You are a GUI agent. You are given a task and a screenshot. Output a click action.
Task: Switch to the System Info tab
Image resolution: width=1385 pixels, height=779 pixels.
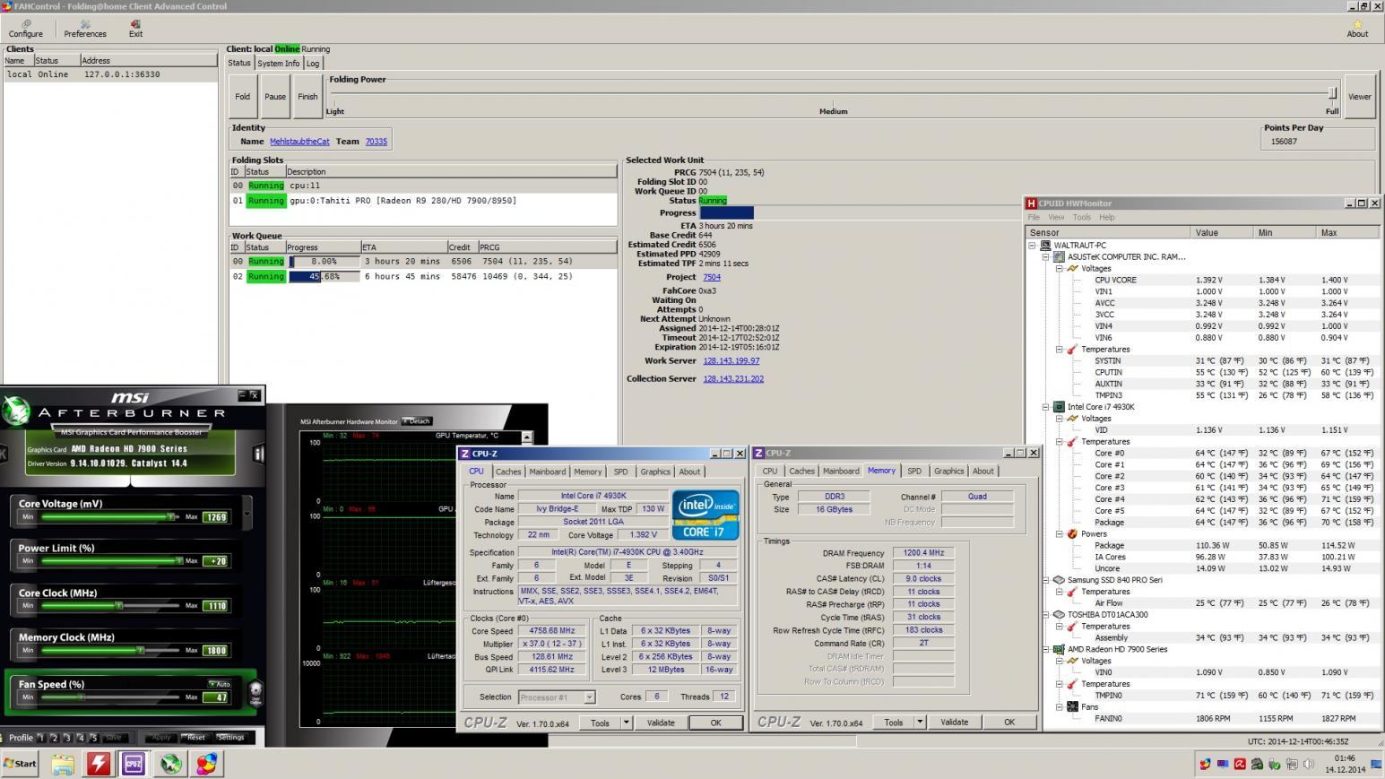(278, 64)
